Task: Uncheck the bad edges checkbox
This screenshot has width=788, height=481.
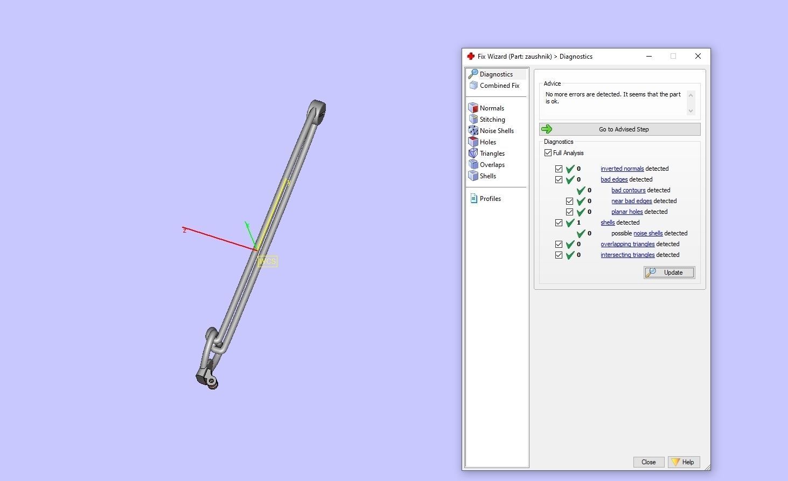Action: (559, 179)
